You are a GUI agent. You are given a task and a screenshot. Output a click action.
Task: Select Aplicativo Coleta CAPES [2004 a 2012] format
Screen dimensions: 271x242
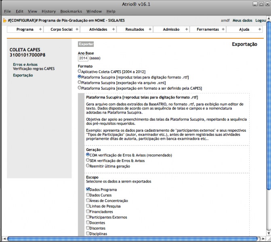coord(80,71)
